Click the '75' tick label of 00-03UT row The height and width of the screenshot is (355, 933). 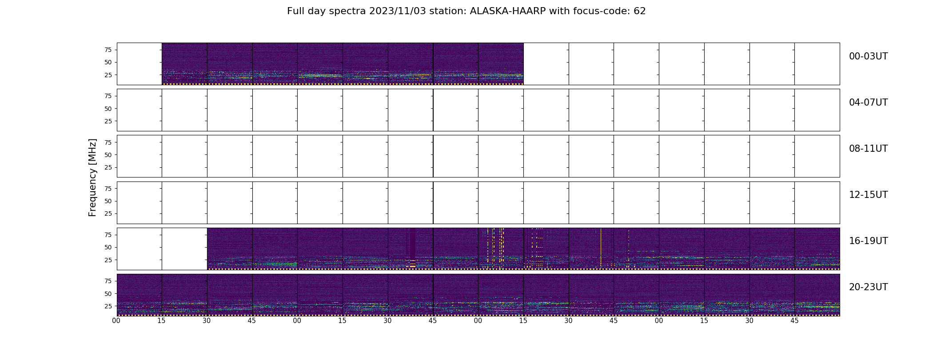pyautogui.click(x=108, y=50)
